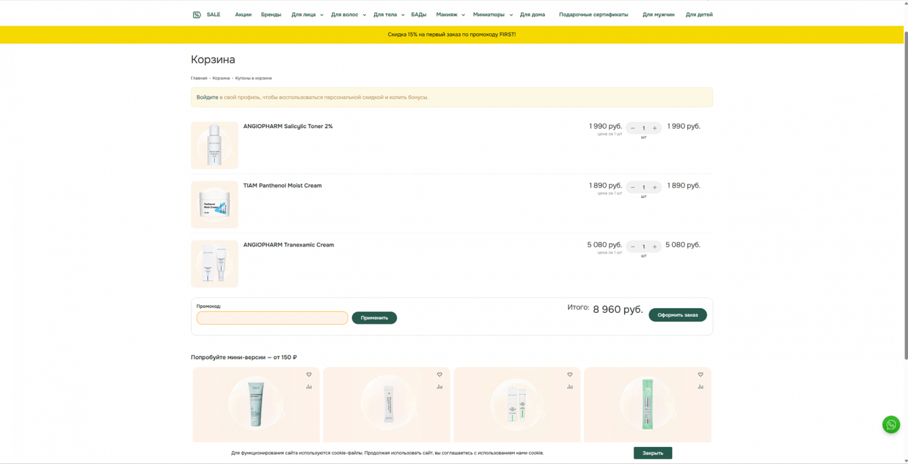Click the Tranexamic Cream quantity field
The image size is (908, 464).
pos(644,247)
